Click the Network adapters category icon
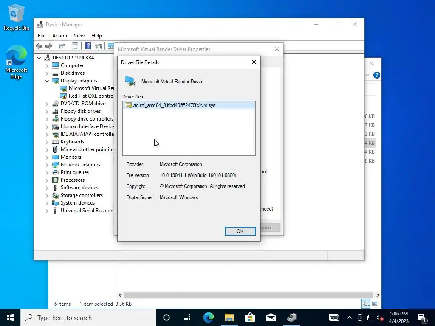 [55, 165]
